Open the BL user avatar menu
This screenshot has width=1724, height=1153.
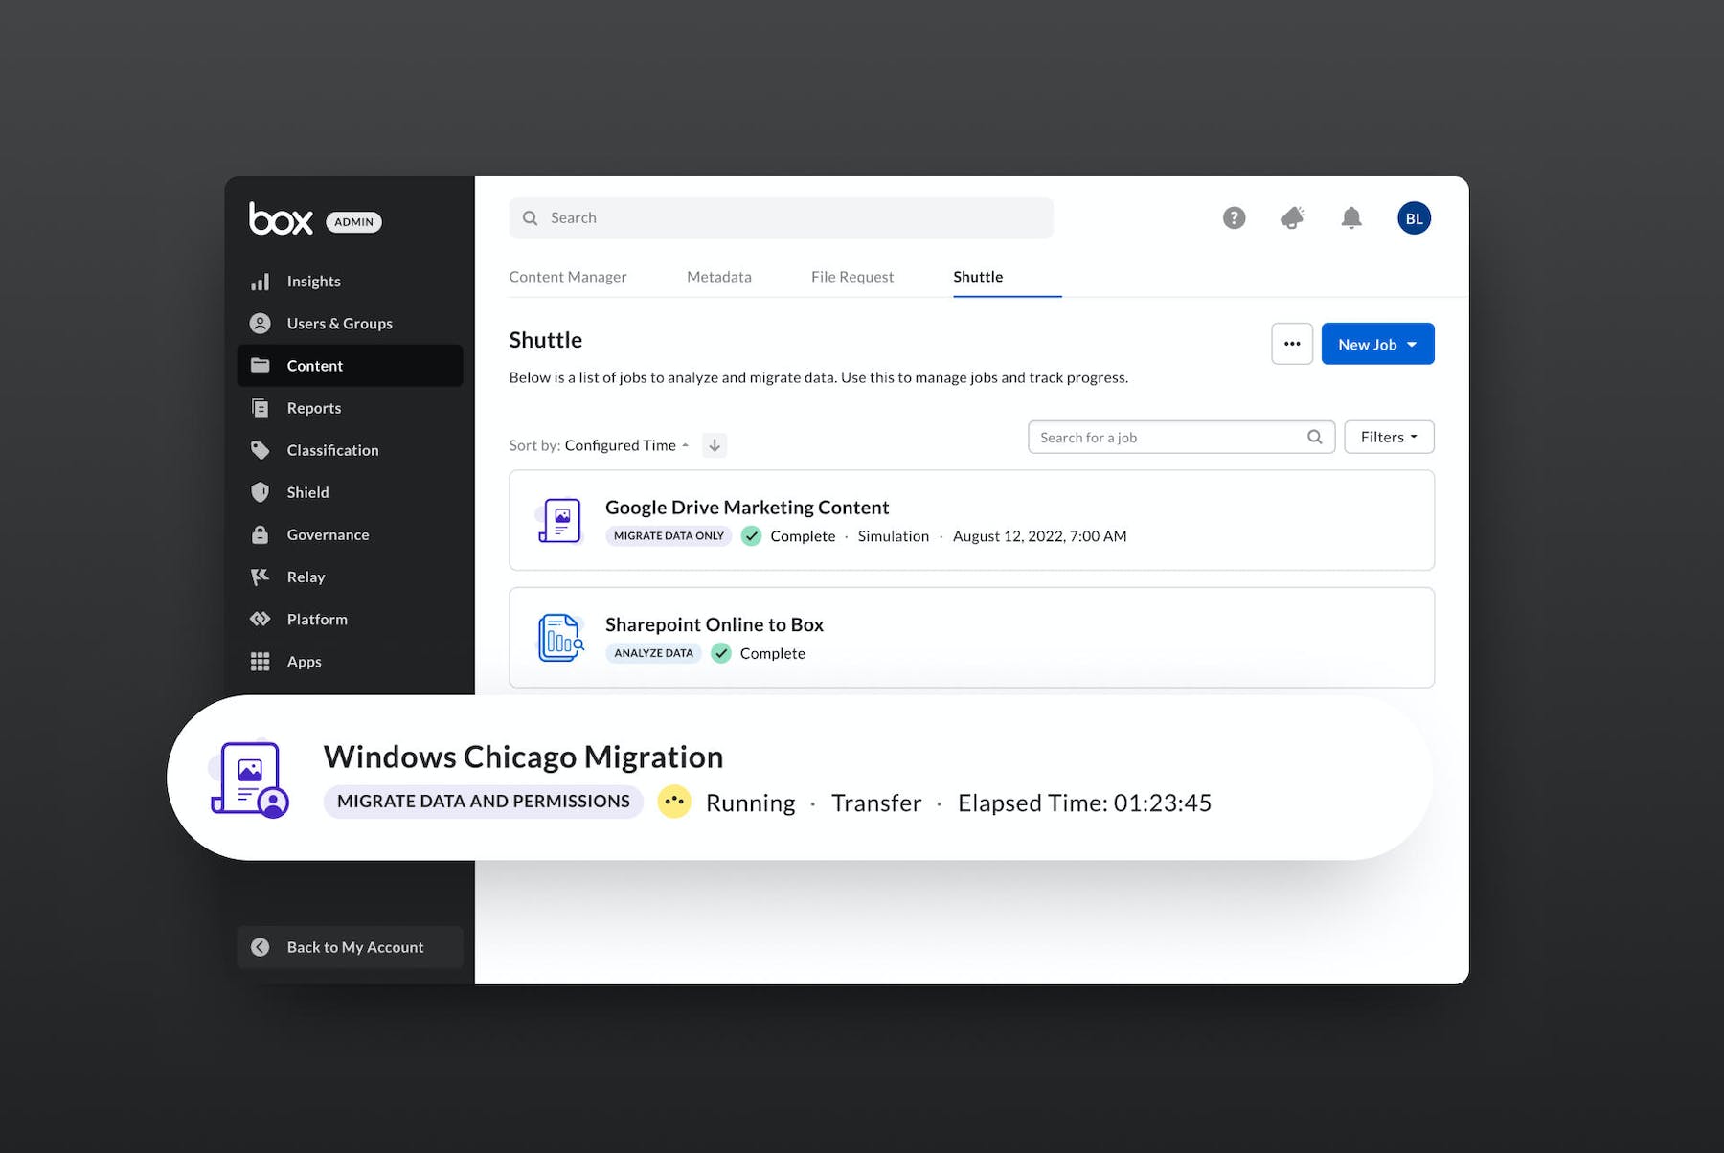pos(1414,218)
